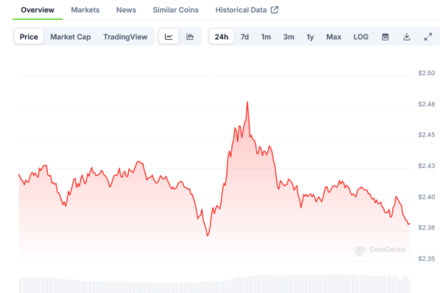Choose the 1y time range
The image size is (440, 293).
pos(311,36)
